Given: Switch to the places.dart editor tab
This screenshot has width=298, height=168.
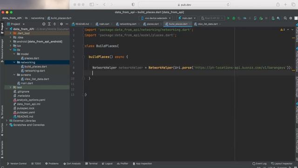Looking at the screenshot, I should tap(153, 24).
